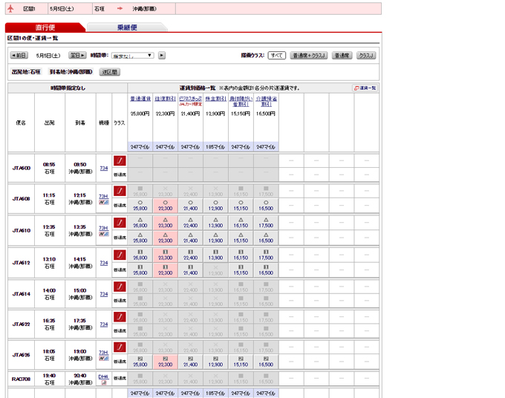Select JTA610 ordinary seat fare 21,400
The height and width of the screenshot is (398, 505).
tap(190, 238)
